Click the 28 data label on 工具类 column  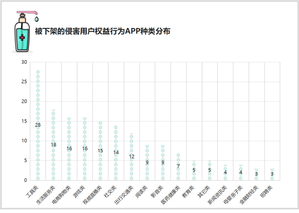click(x=38, y=125)
